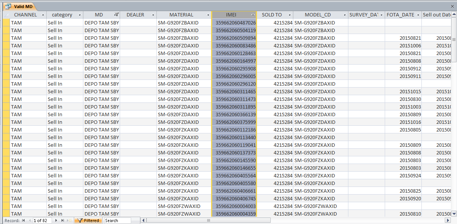Open IMEI column filter dropdown arrow
Image resolution: width=457 pixels, height=224 pixels.
coord(253,15)
